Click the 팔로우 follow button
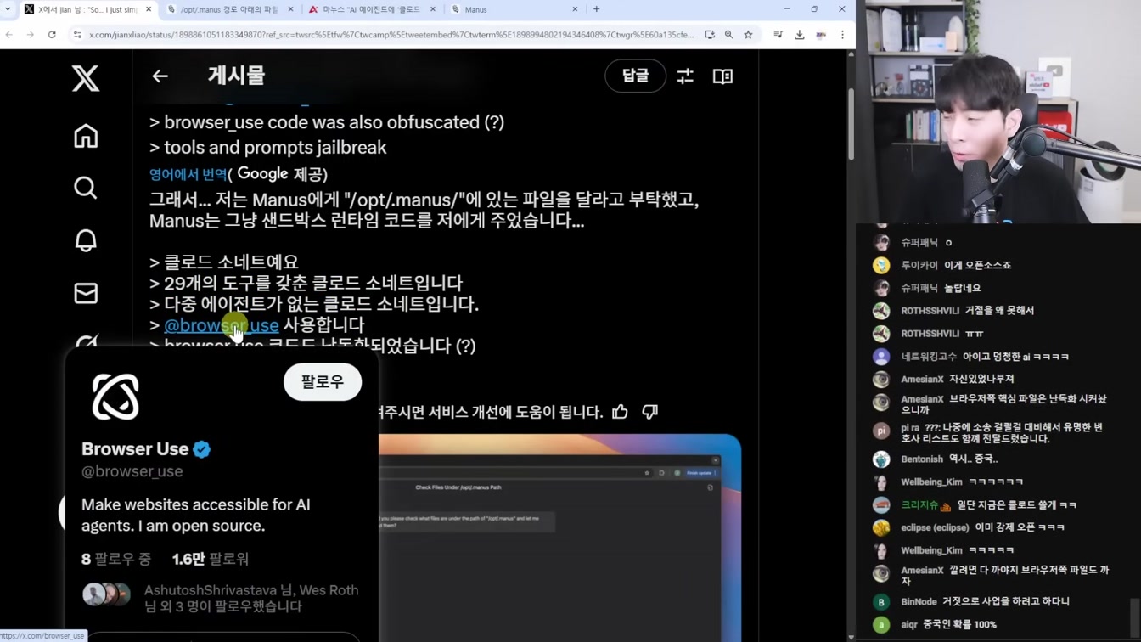The width and height of the screenshot is (1141, 642). (323, 382)
